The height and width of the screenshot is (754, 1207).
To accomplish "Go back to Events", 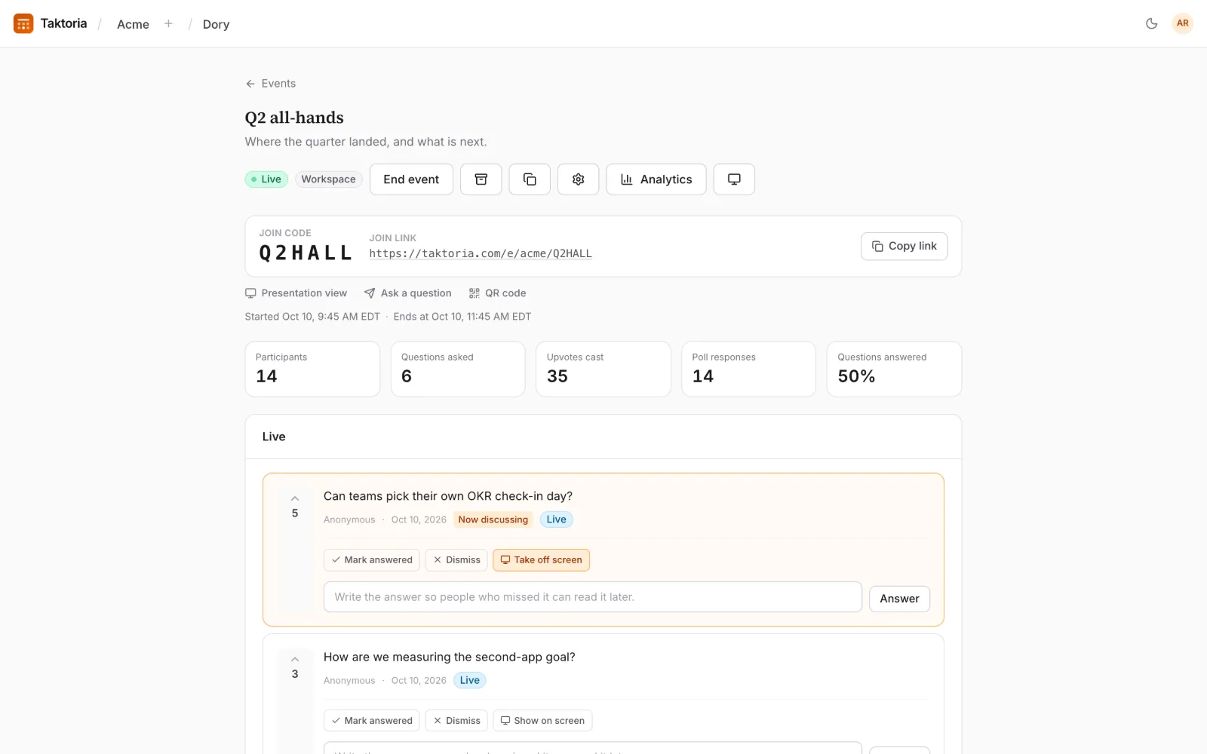I will coord(270,84).
